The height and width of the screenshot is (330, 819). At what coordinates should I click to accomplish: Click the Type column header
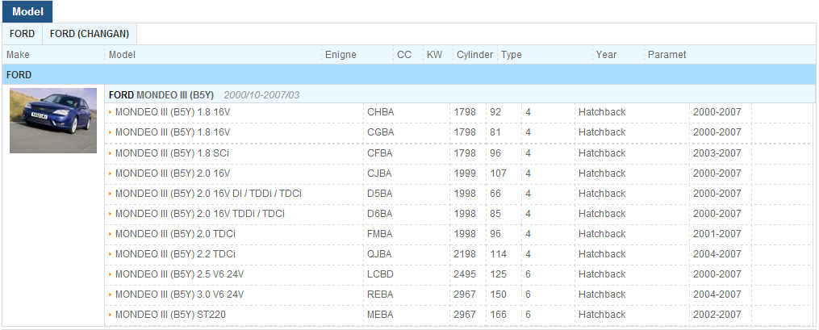[512, 55]
